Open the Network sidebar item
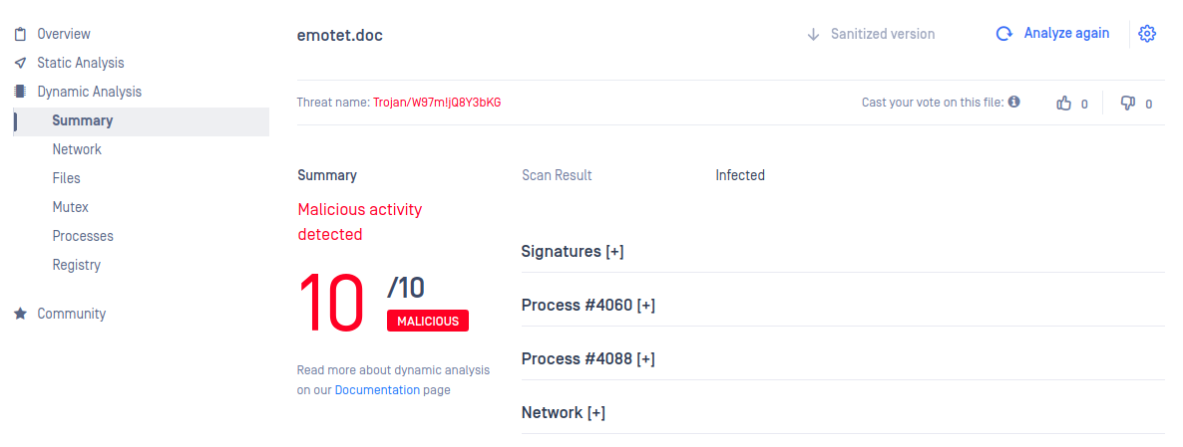 [x=77, y=149]
